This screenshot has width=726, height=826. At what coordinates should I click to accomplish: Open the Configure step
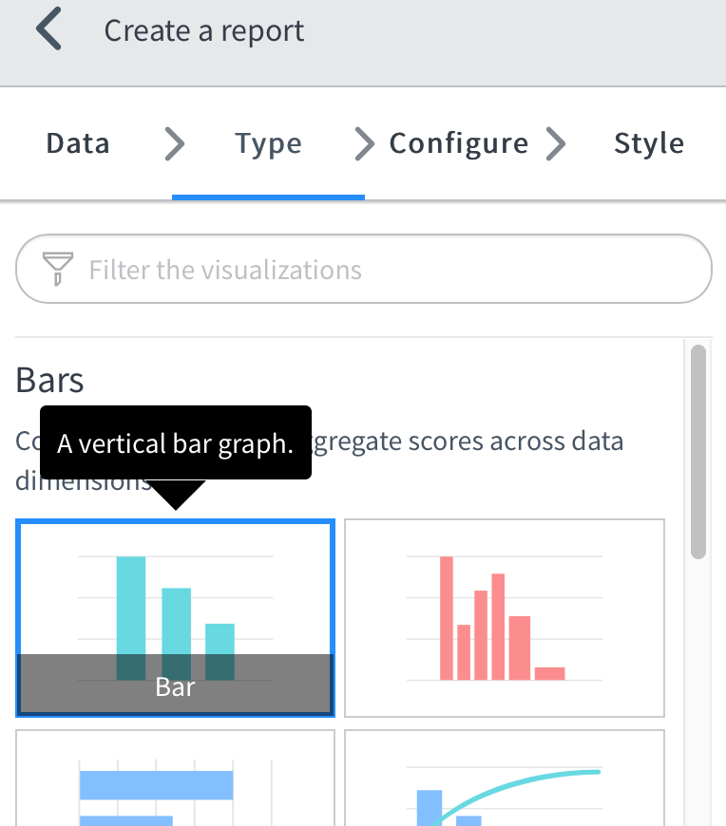click(x=458, y=143)
